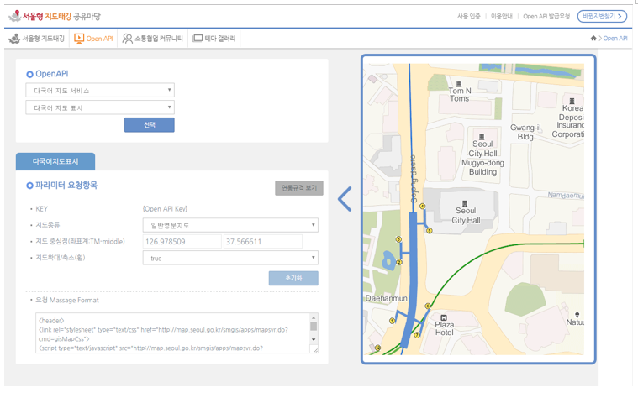
Task: Click the Daehanmun label on map
Action: 386,298
